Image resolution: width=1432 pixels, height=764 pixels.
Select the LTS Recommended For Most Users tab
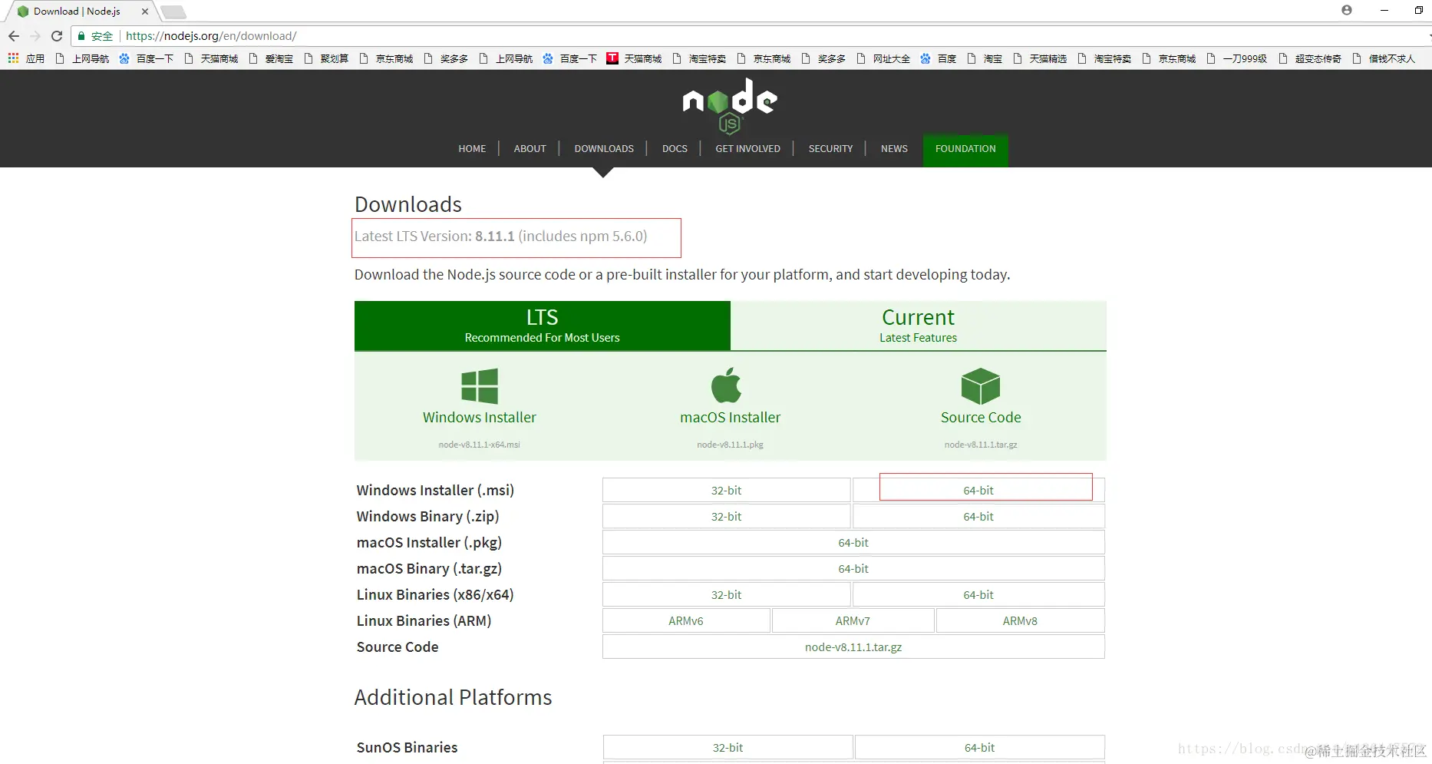542,326
